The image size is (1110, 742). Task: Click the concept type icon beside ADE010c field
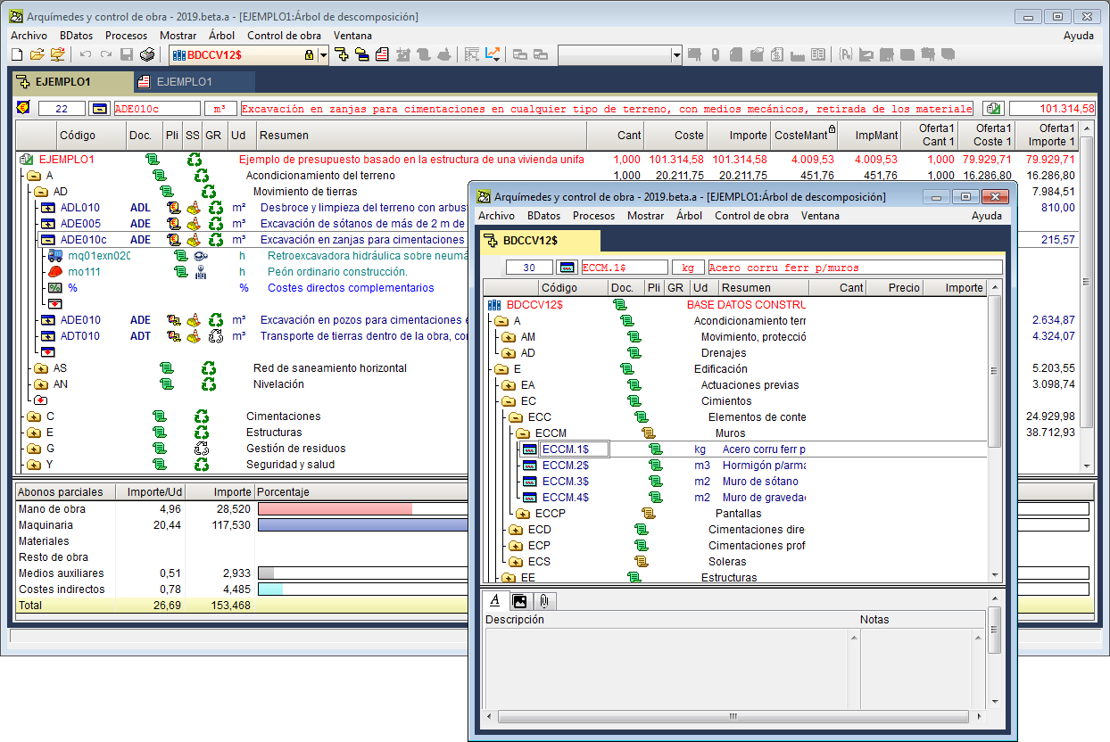(x=100, y=108)
